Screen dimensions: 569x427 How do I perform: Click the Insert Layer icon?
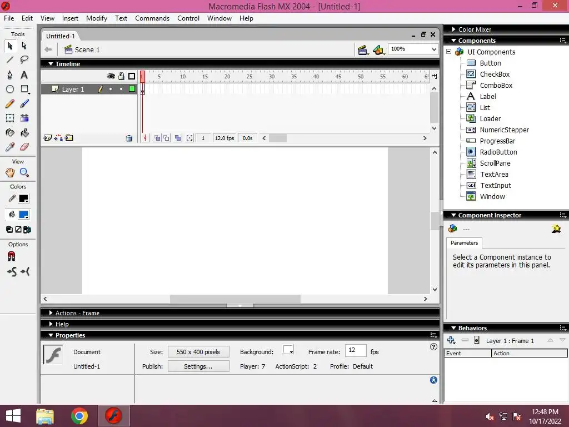[x=48, y=138]
